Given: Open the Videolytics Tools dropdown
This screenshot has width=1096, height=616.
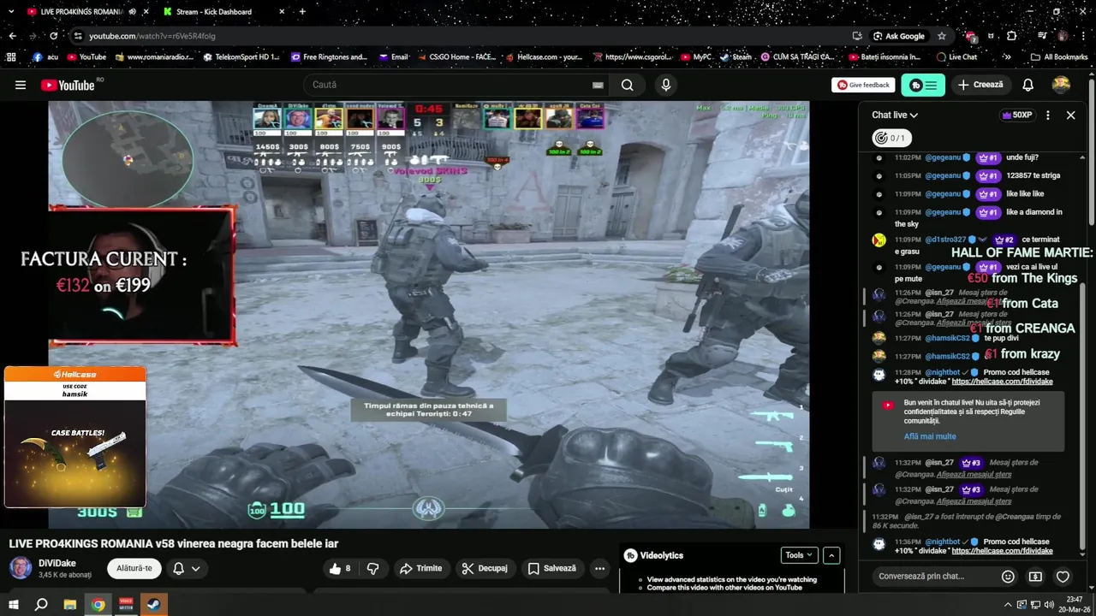Looking at the screenshot, I should point(798,555).
